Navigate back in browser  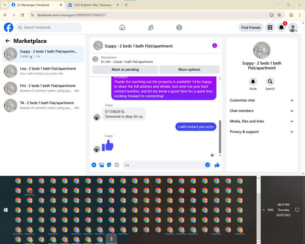click(5, 15)
